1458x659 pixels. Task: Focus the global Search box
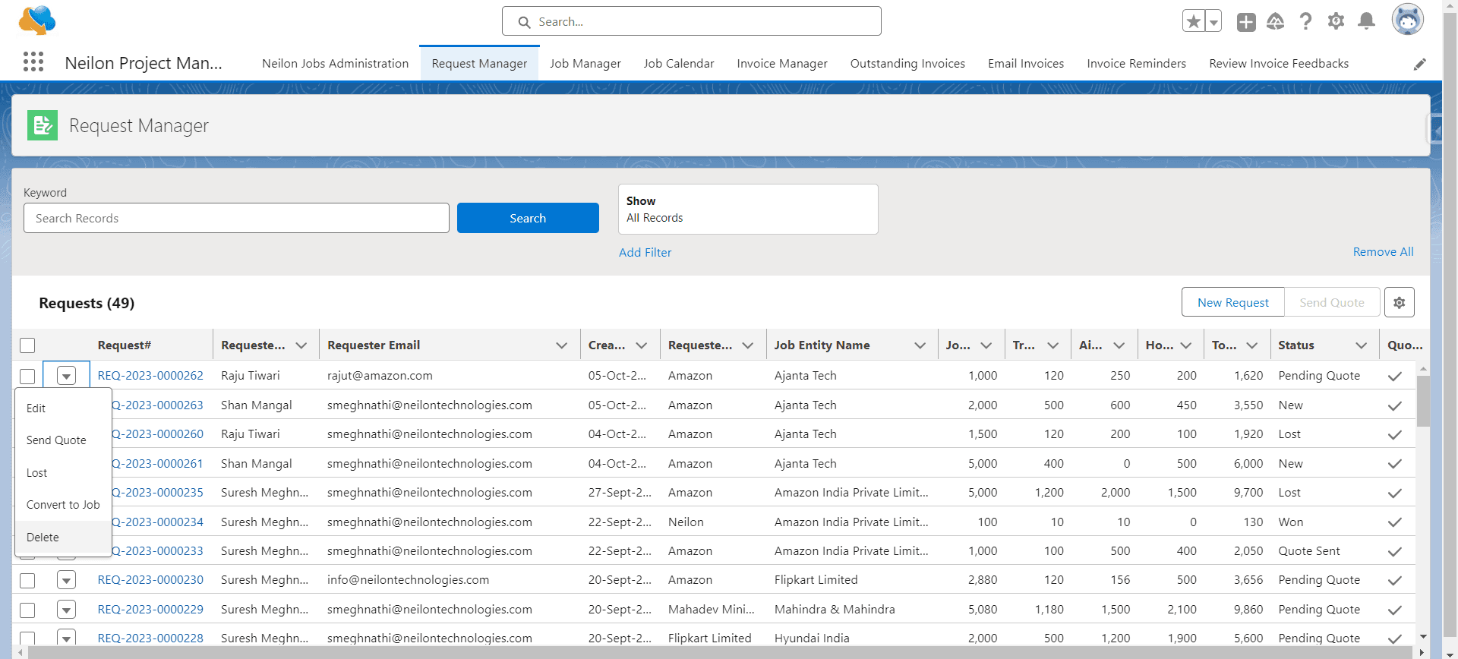click(691, 21)
